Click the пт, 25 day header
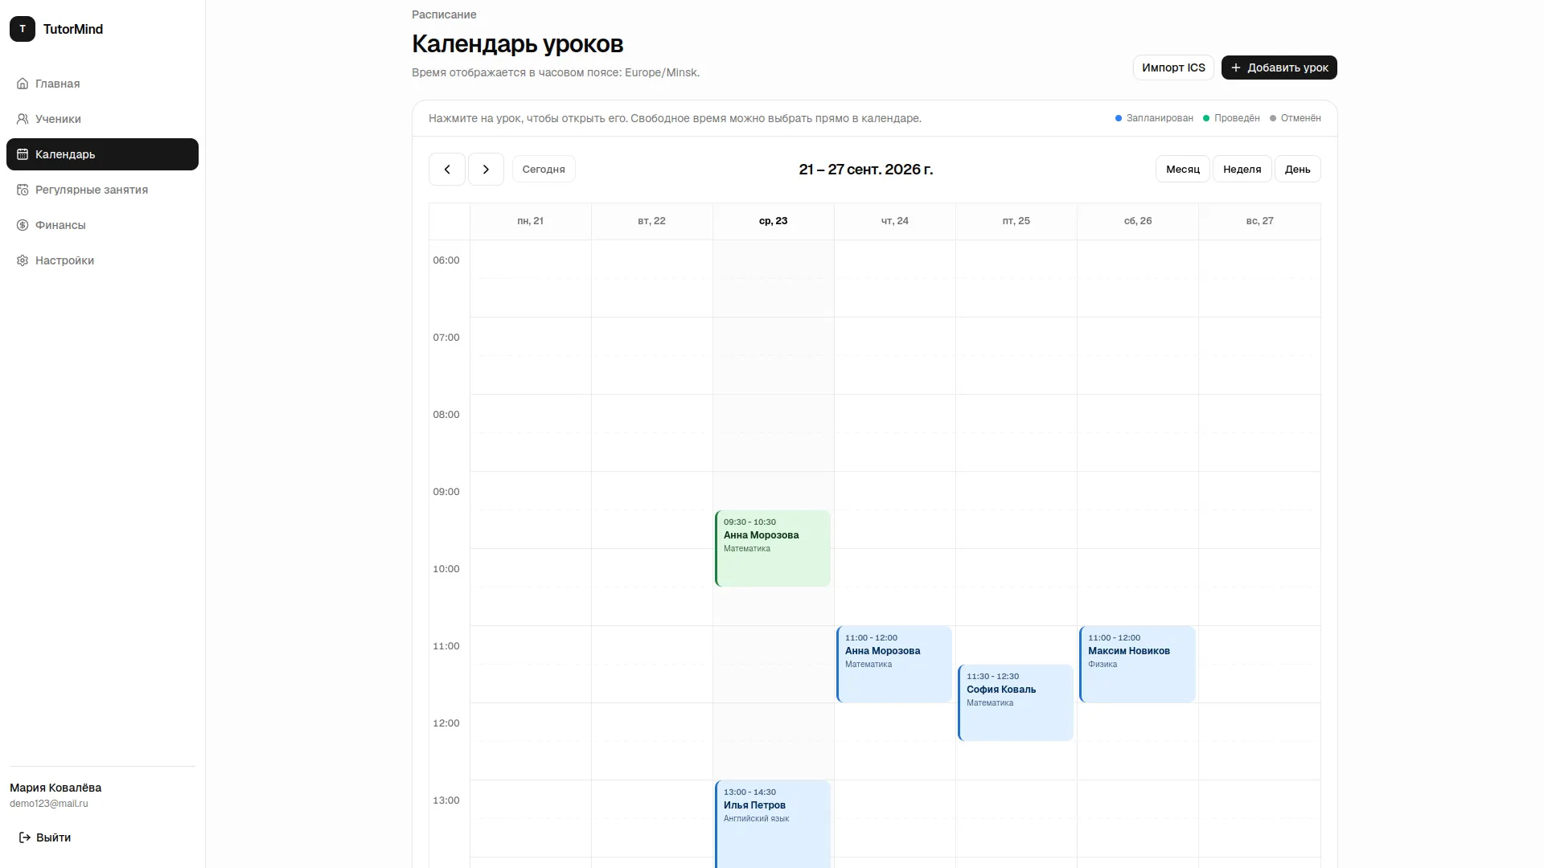This screenshot has height=868, width=1544. [1016, 221]
